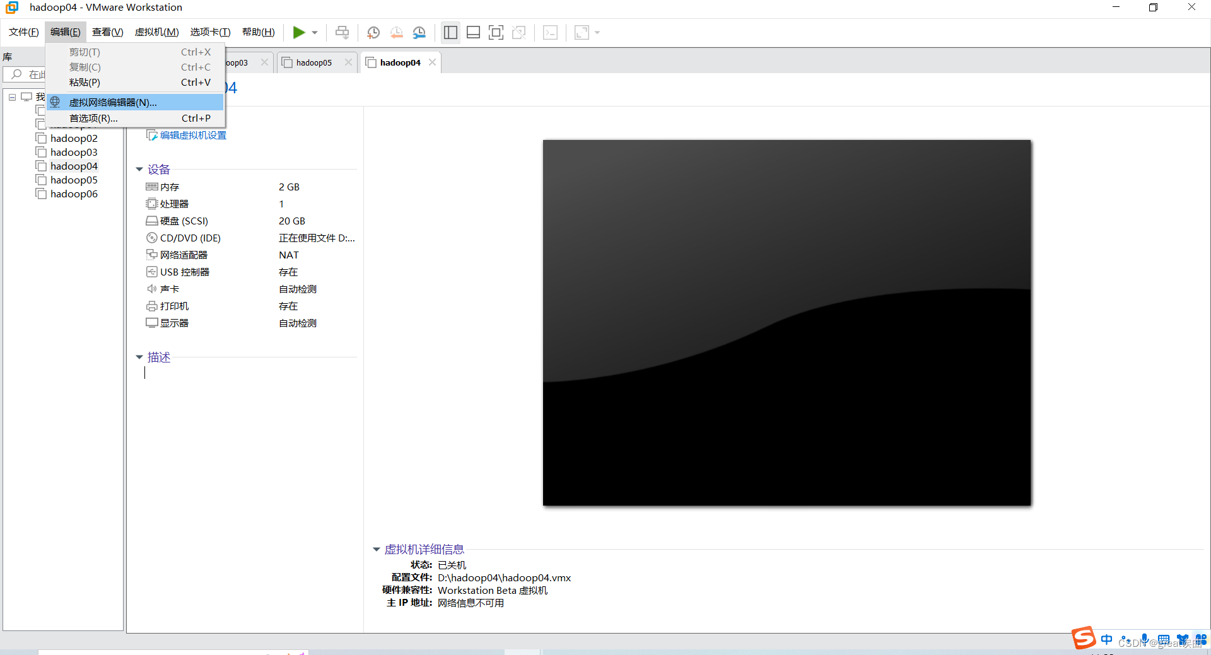The width and height of the screenshot is (1211, 655).
Task: Select hadoop06 in the library tree
Action: click(x=74, y=194)
